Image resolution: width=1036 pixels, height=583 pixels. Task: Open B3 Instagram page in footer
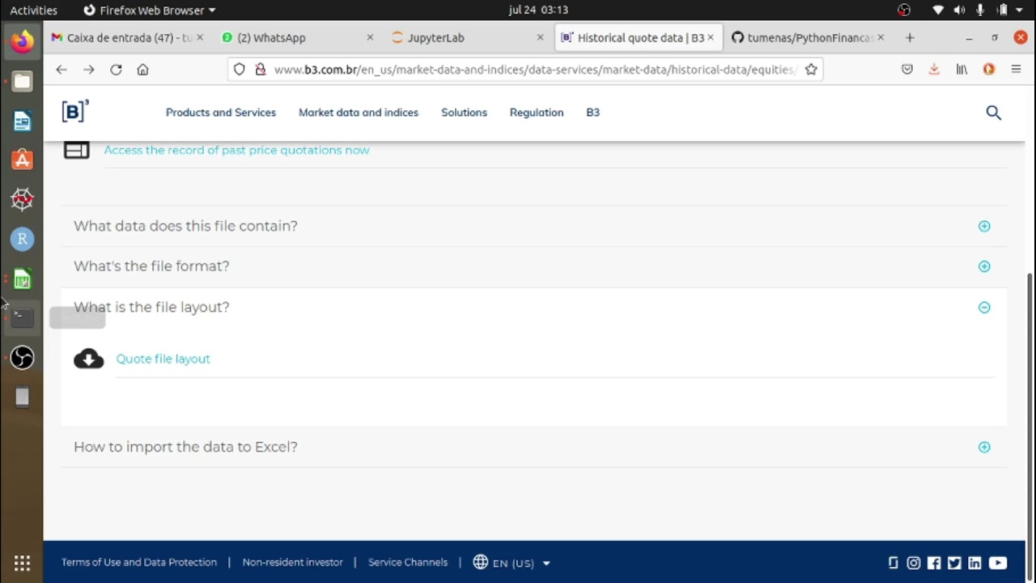click(x=914, y=563)
